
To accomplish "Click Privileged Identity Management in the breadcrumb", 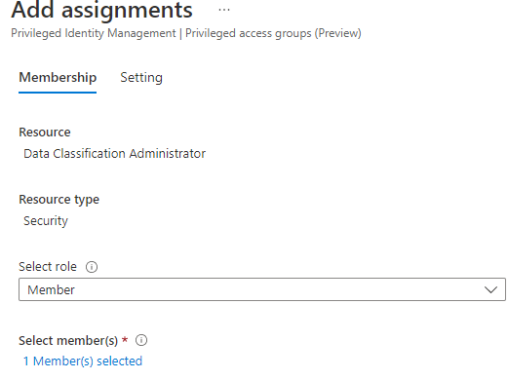I will click(x=94, y=33).
